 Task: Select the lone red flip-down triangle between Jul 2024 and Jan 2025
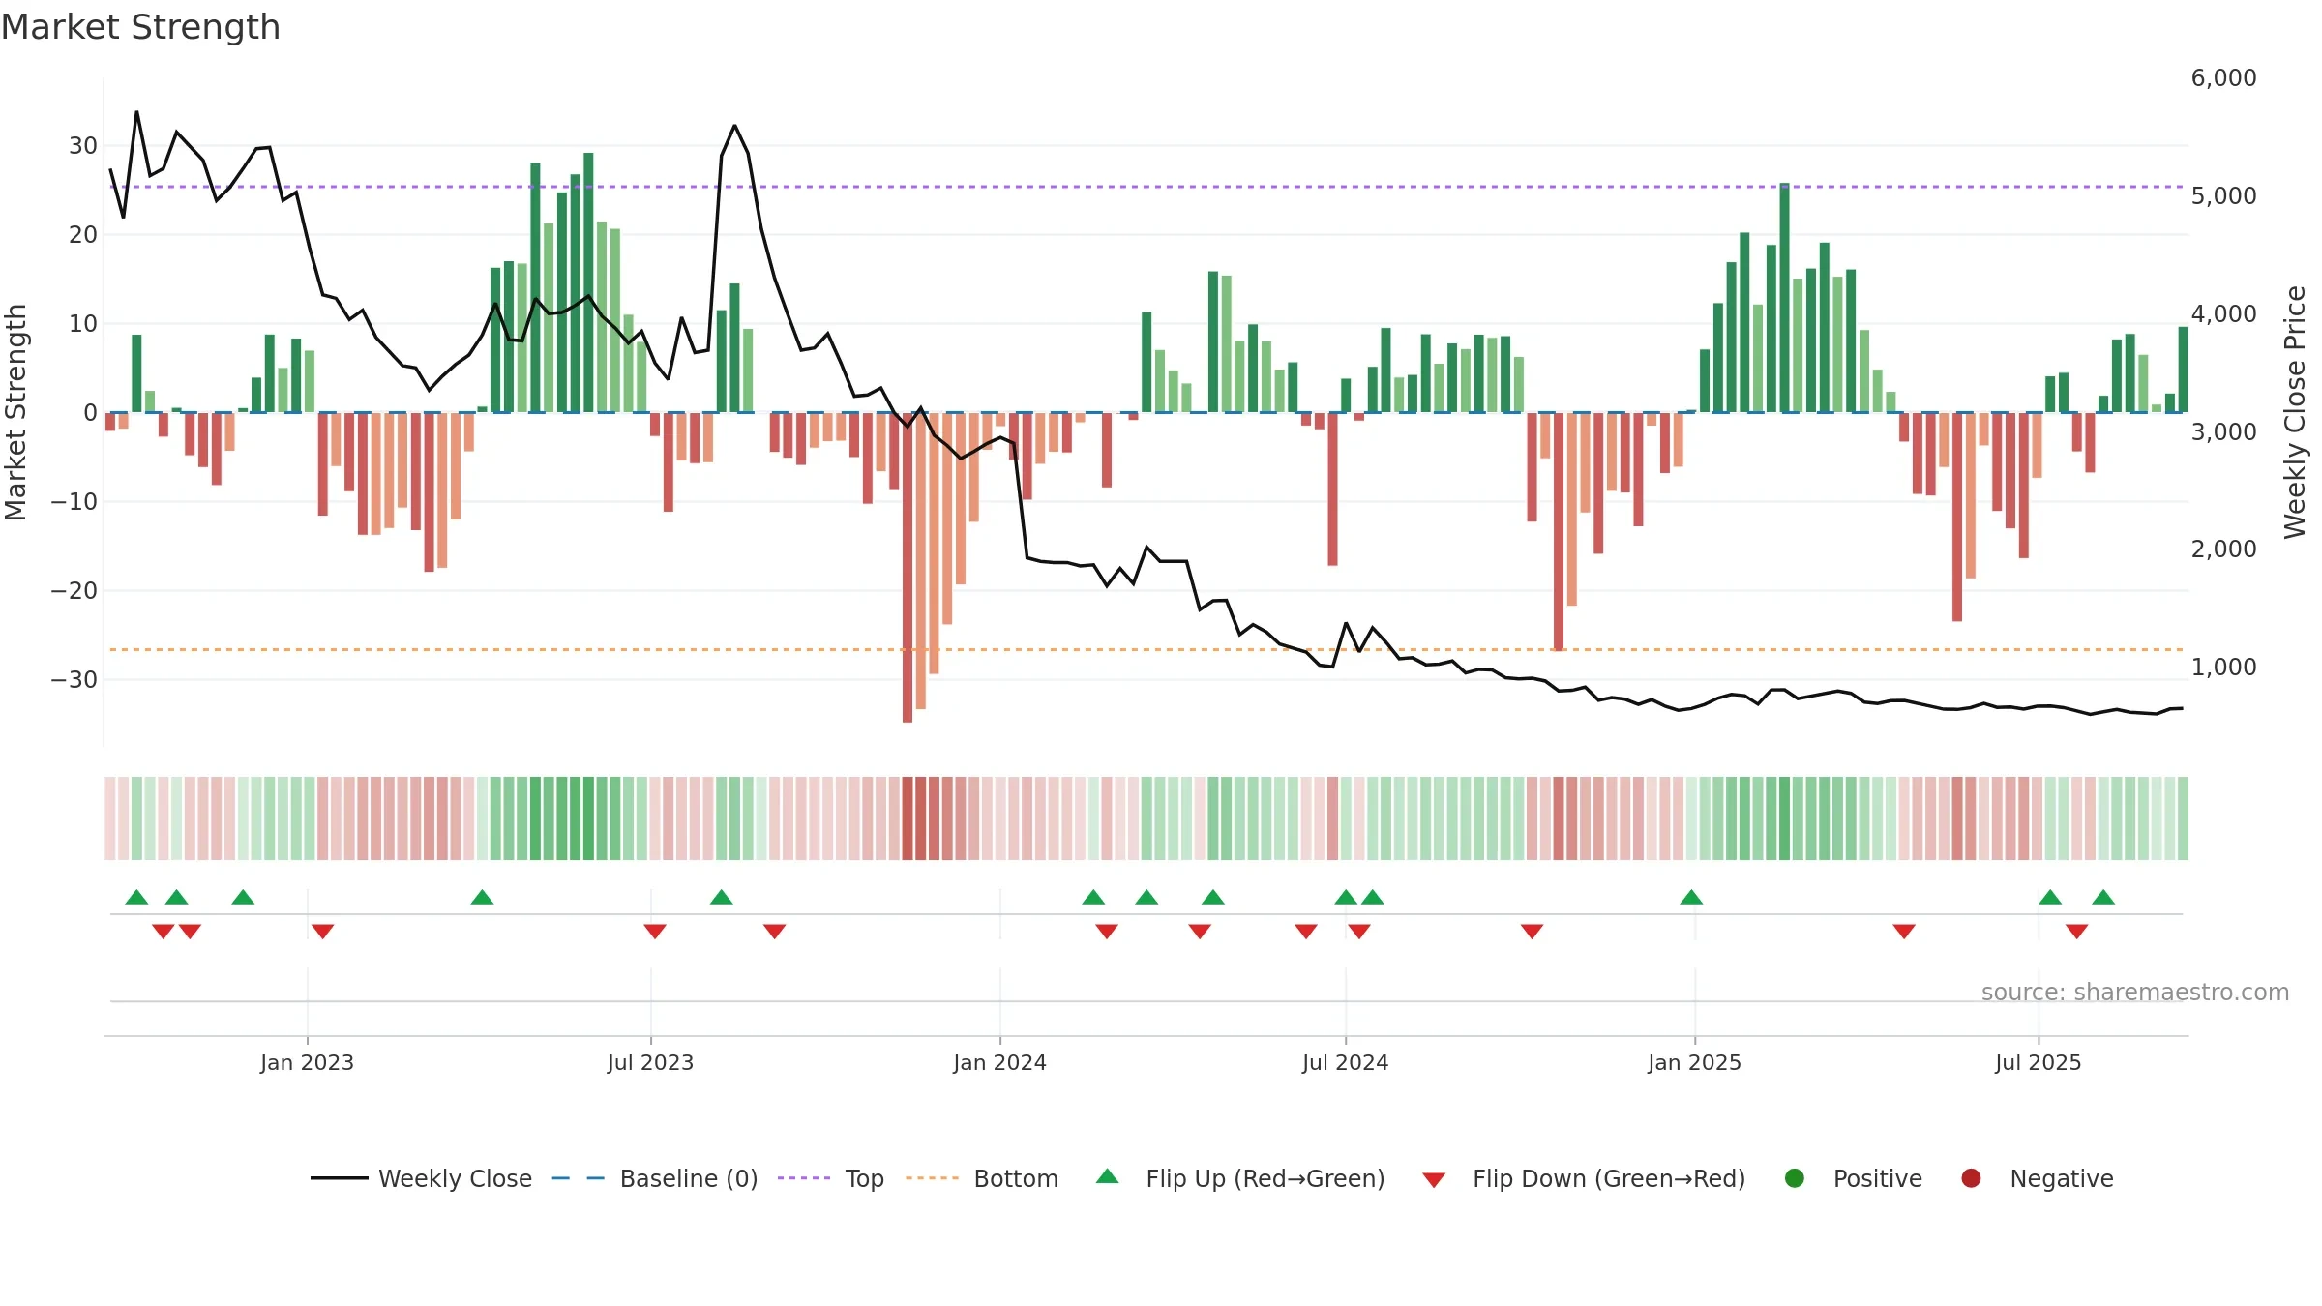pos(1532,932)
